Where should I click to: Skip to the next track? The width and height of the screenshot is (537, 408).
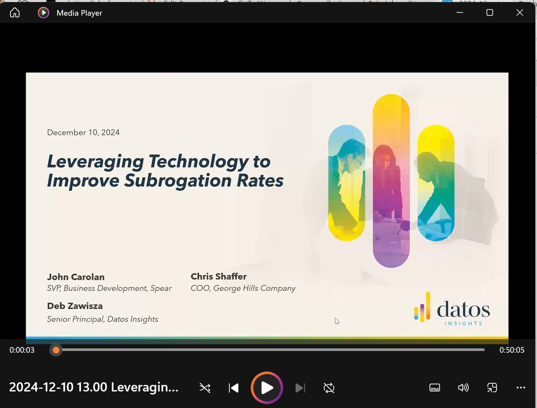click(x=300, y=388)
